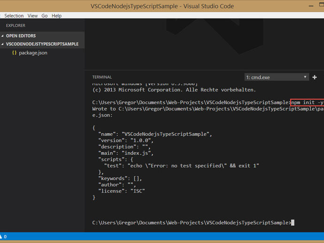The image size is (324, 243).
Task: Click the "scripts" line in terminal
Action: click(x=116, y=159)
